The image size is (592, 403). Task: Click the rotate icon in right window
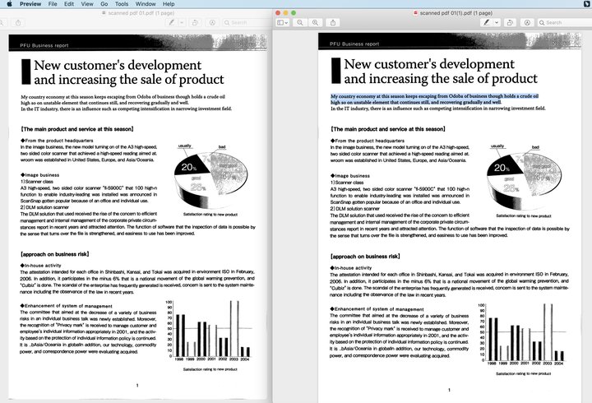coord(510,23)
